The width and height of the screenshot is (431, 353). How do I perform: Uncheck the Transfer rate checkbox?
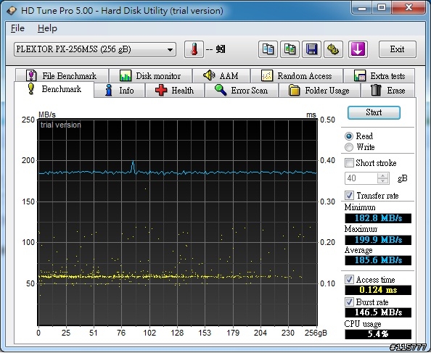pos(349,196)
